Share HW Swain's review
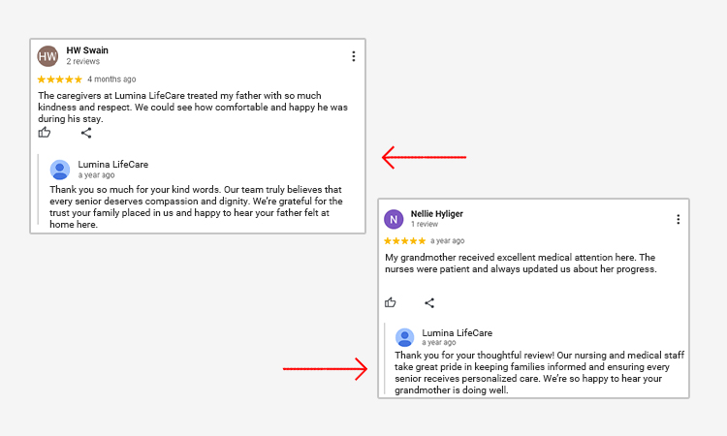This screenshot has width=727, height=436. [86, 133]
